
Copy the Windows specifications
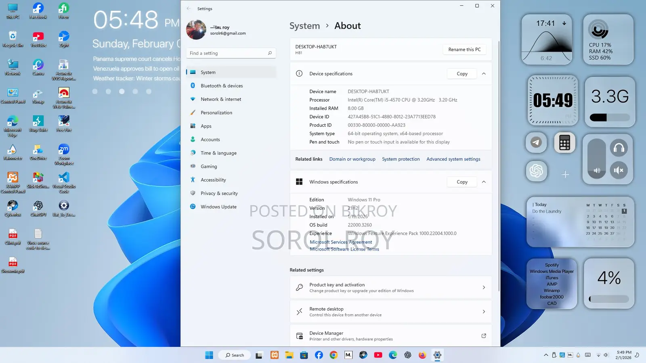click(x=462, y=182)
